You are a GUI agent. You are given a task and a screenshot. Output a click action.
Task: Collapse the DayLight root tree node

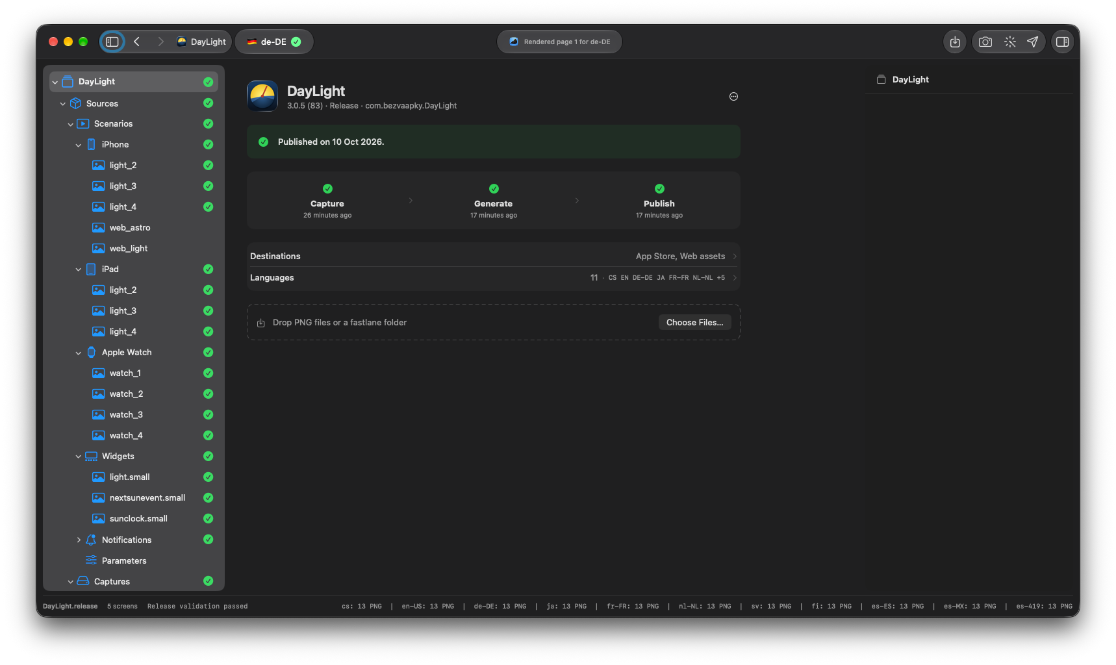pos(55,82)
